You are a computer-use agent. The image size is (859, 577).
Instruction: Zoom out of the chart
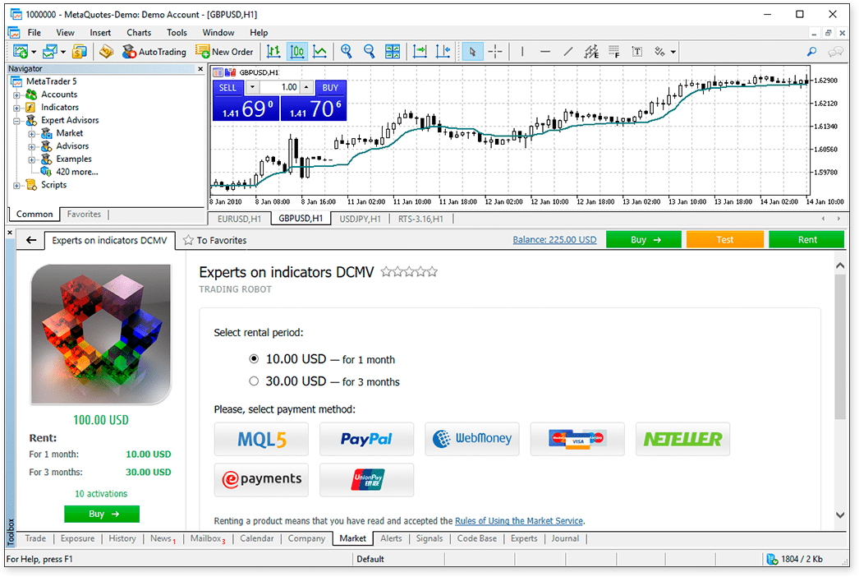pos(370,52)
